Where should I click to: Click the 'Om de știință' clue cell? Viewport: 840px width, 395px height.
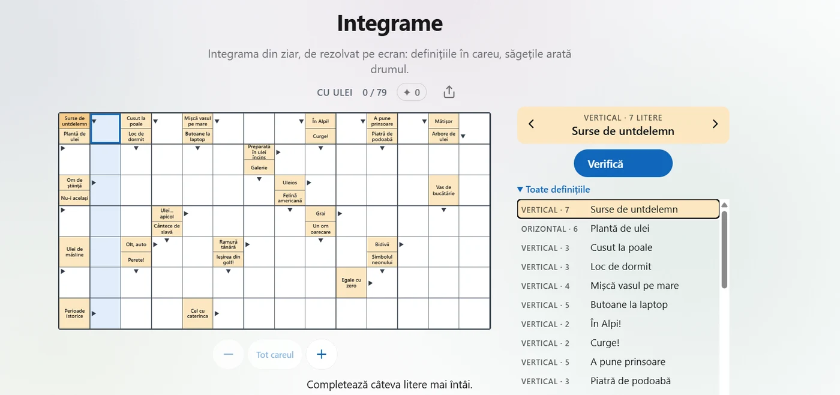tap(74, 182)
